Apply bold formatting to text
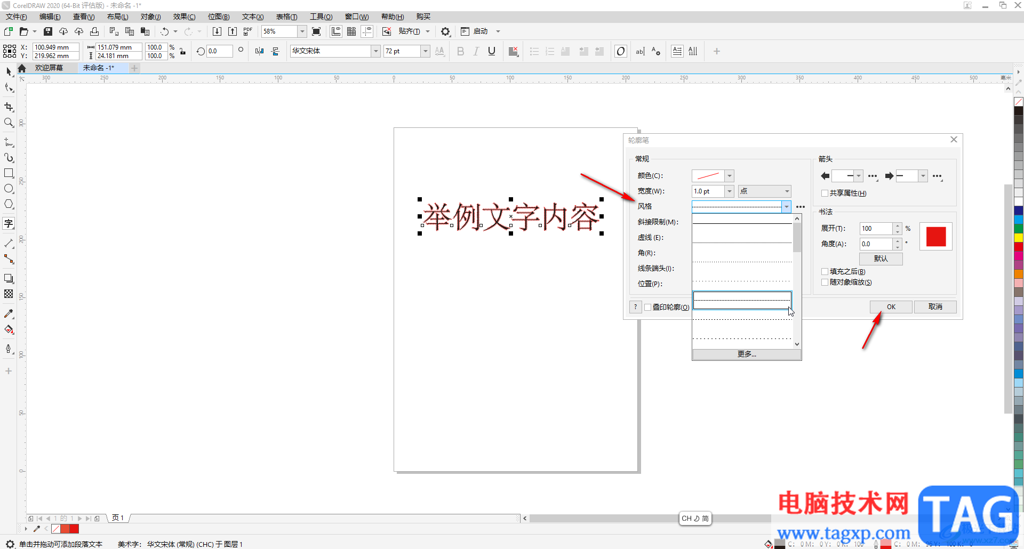The image size is (1024, 549). pyautogui.click(x=461, y=51)
